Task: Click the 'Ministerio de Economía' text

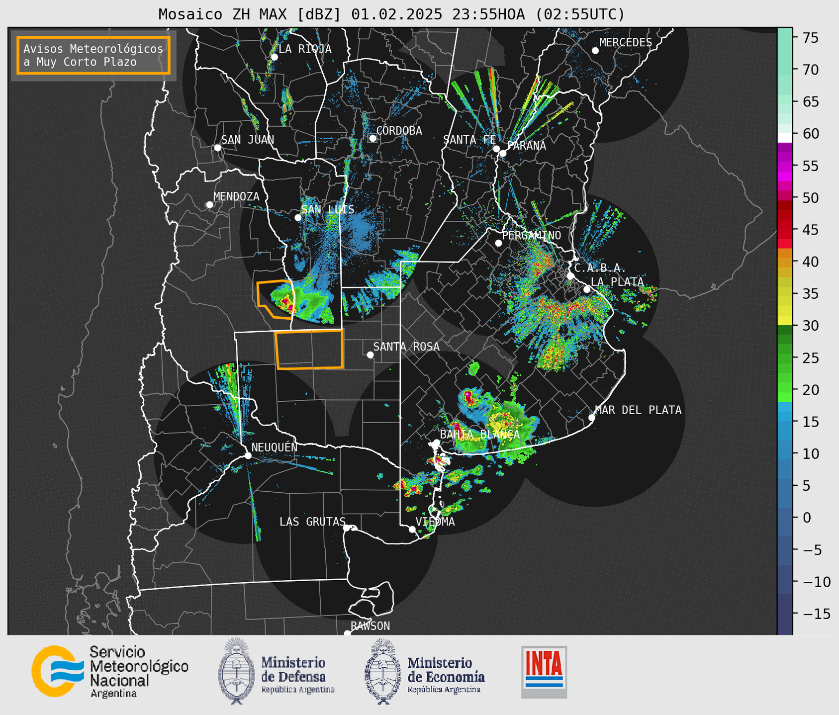Action: [446, 669]
